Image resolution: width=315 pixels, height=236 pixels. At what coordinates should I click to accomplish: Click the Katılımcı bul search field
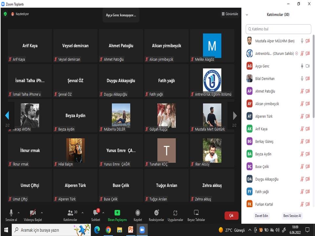pyautogui.click(x=278, y=29)
